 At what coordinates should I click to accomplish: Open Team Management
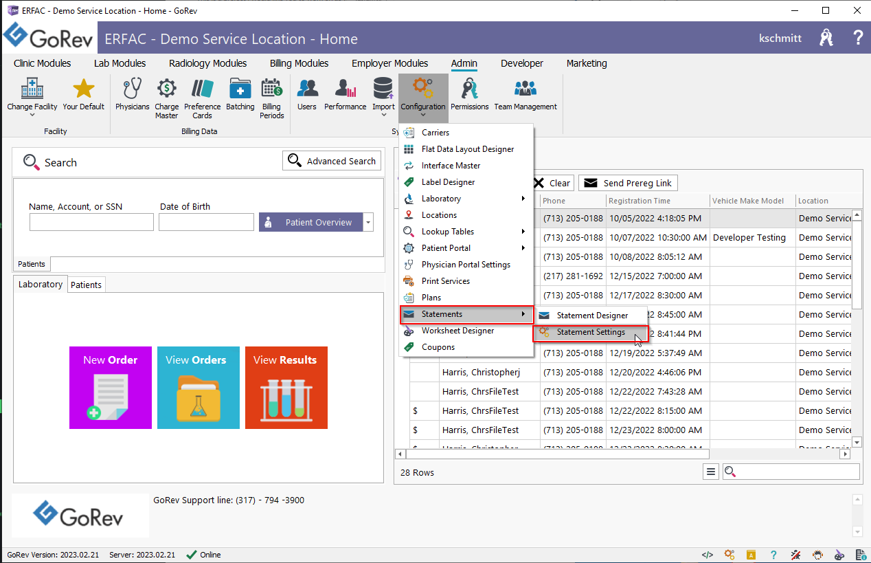point(525,95)
